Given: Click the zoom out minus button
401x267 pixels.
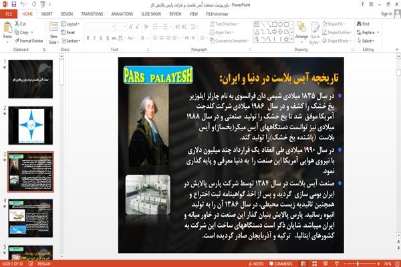Looking at the screenshot, I should tap(345, 264).
